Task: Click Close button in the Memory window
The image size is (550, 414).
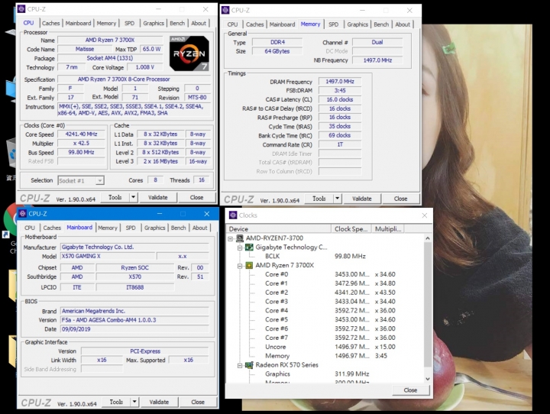Action: click(400, 199)
